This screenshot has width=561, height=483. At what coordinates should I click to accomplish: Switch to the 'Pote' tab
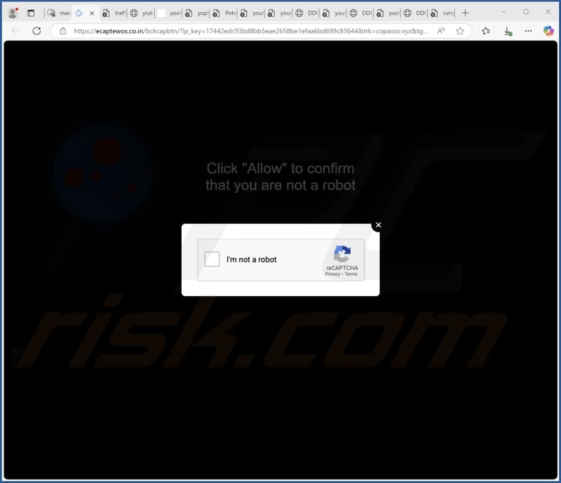point(224,13)
